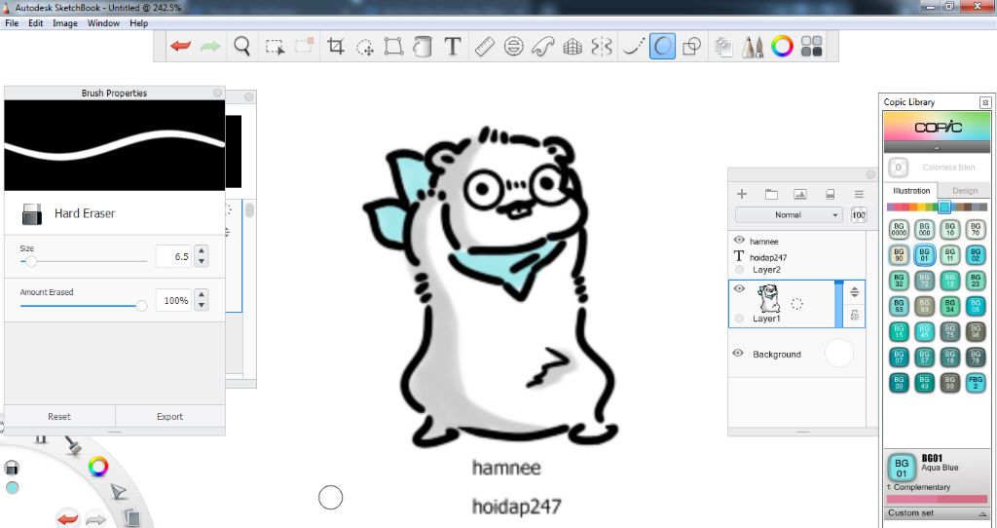Click the green Redo arrow in top toolbar

(210, 46)
